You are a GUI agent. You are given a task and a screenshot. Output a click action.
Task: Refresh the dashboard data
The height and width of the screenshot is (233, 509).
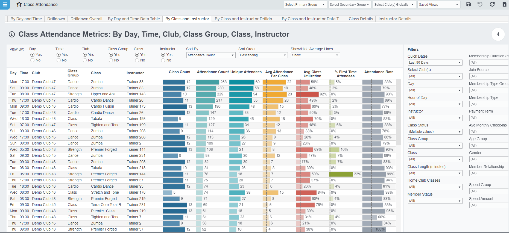coord(492,4)
